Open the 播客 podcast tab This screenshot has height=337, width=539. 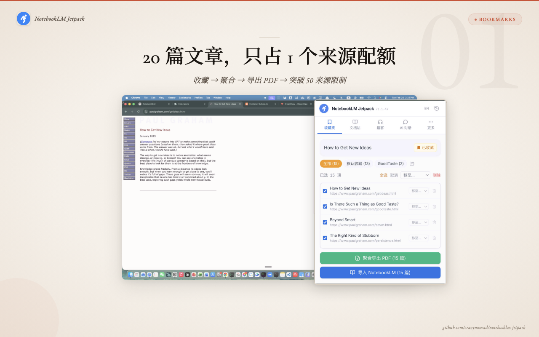[x=380, y=125]
